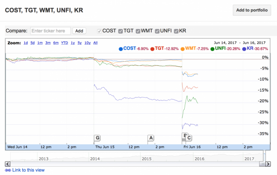This screenshot has height=175, width=277.
Task: Set zoom to 1d
Action: [25, 43]
